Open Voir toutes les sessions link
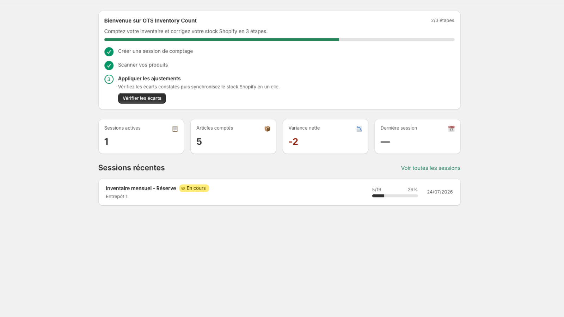The image size is (564, 317). click(x=430, y=168)
